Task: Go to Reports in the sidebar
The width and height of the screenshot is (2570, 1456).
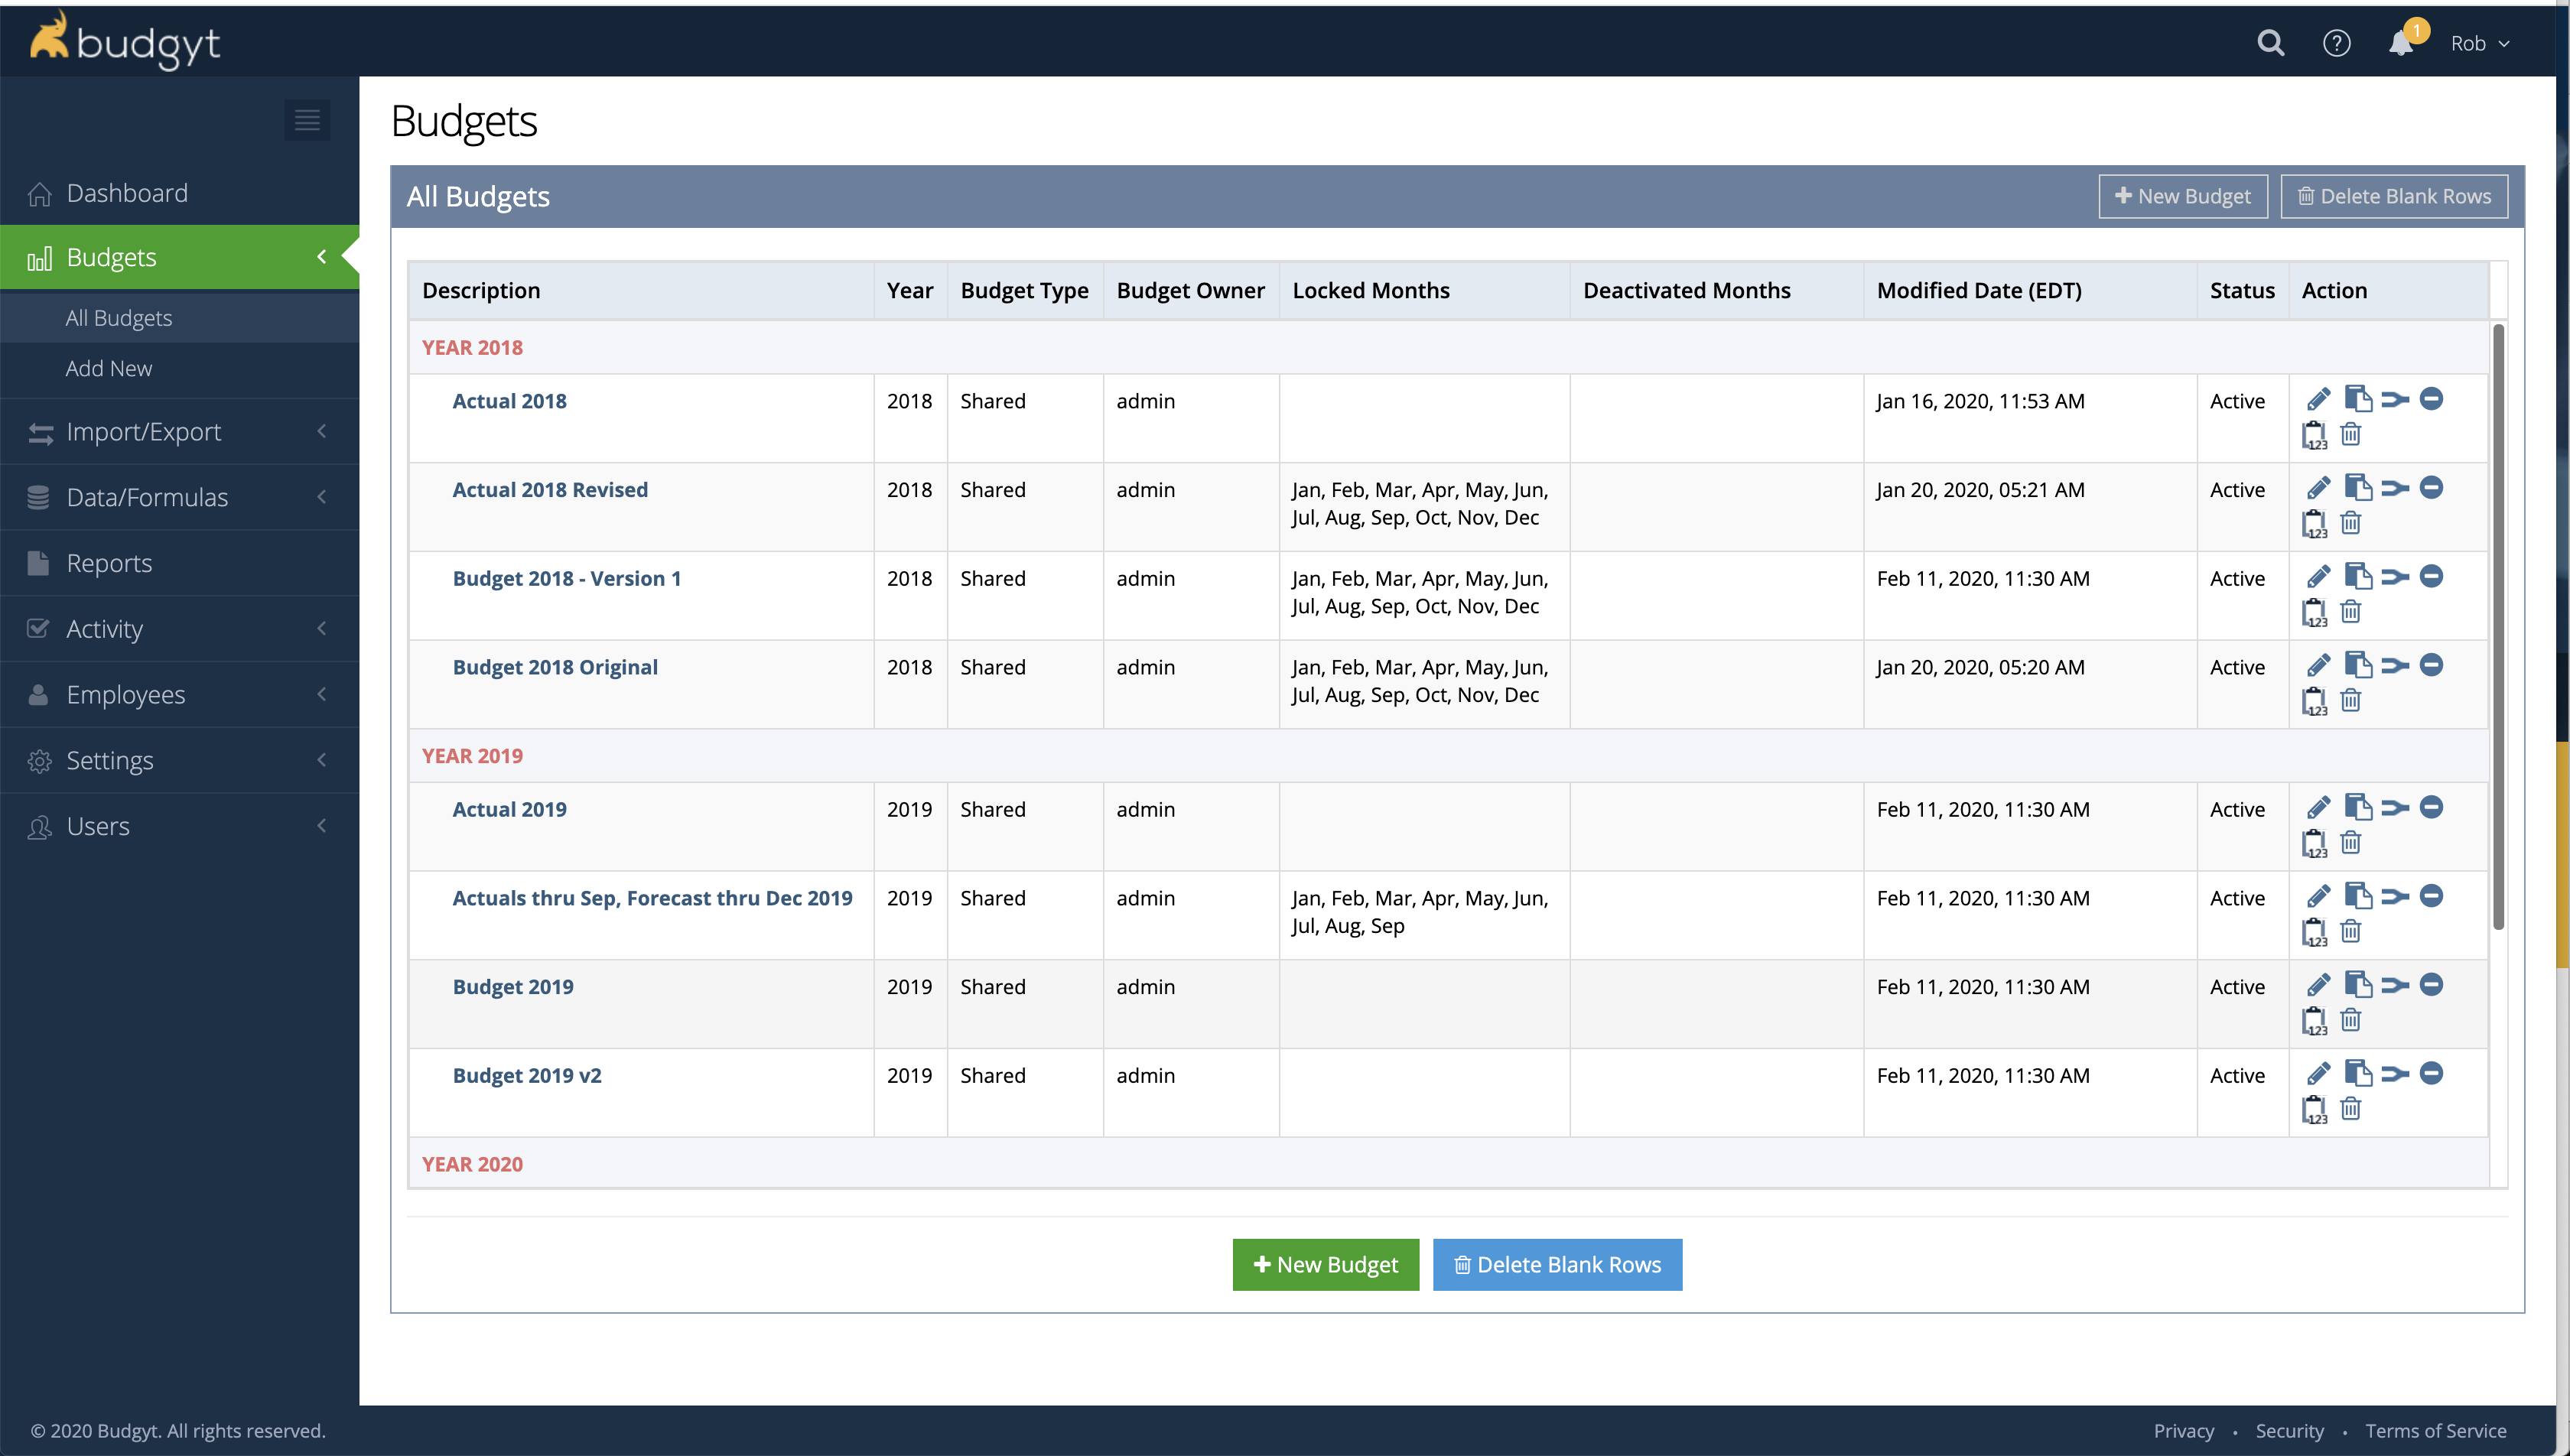Action: [110, 563]
